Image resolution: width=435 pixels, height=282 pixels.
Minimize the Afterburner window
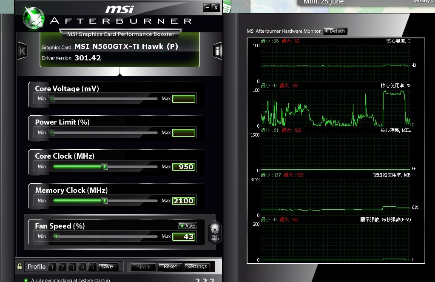208,8
